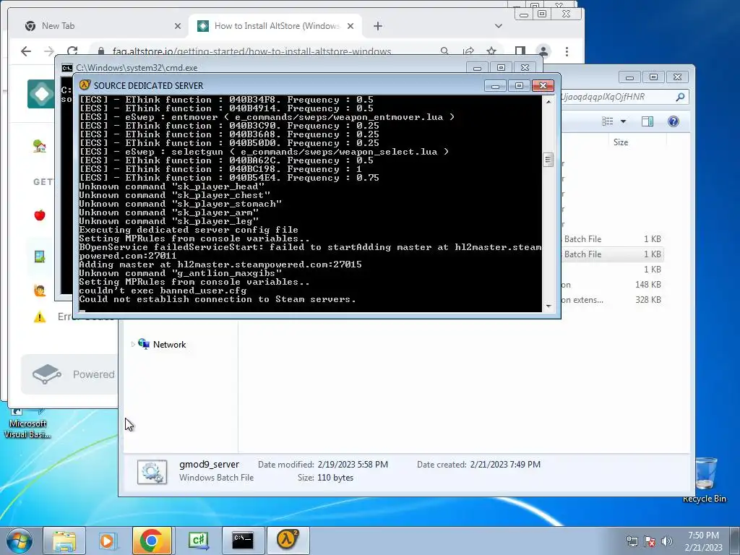The height and width of the screenshot is (555, 740).
Task: Open the Recycle Bin desktop icon
Action: point(705,479)
